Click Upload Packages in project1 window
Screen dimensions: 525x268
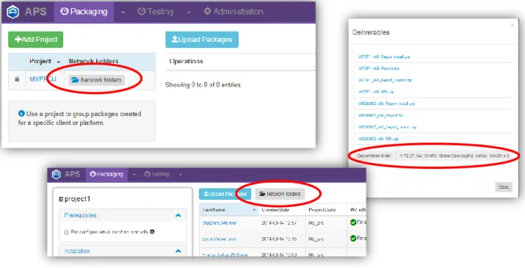coord(225,194)
